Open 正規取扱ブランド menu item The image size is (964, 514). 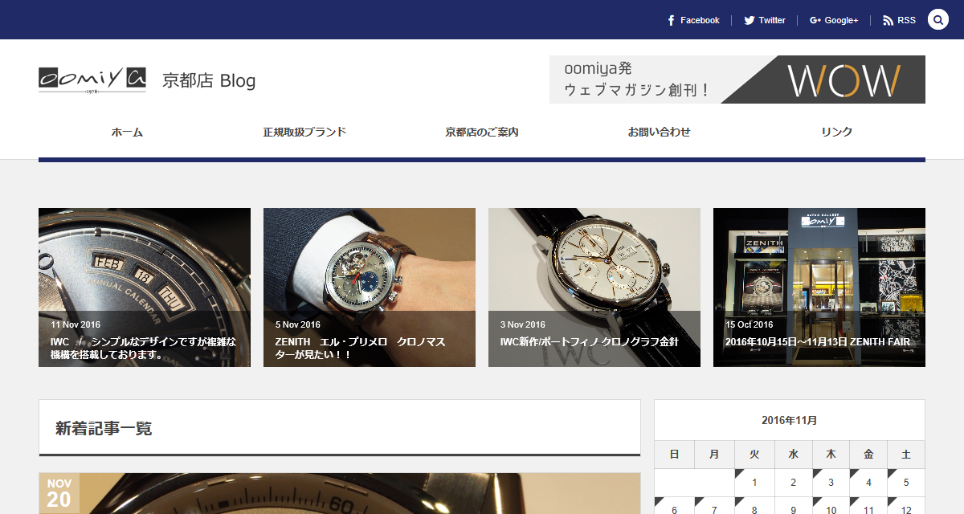click(x=304, y=132)
